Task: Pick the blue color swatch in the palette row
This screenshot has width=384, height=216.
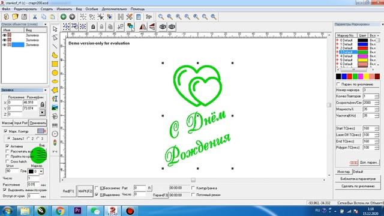Action: 344,76
